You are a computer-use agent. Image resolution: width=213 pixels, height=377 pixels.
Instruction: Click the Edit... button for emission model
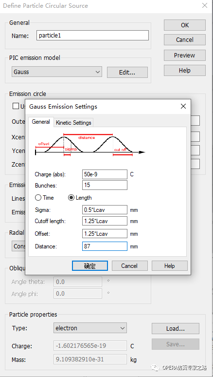(127, 73)
